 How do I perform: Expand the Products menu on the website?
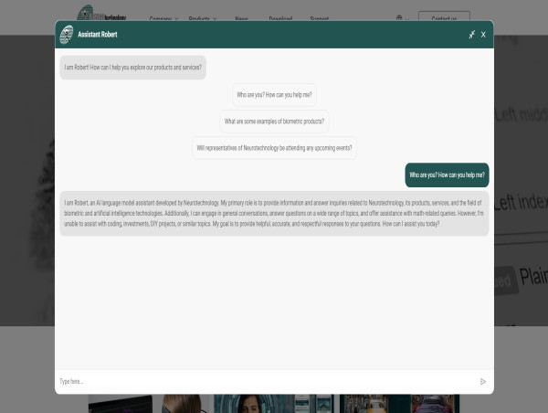coord(203,18)
